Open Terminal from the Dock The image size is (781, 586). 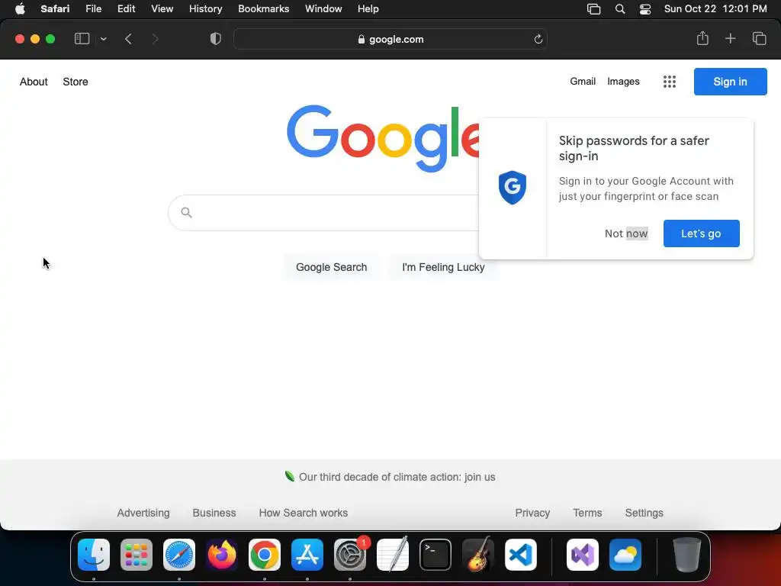point(435,555)
